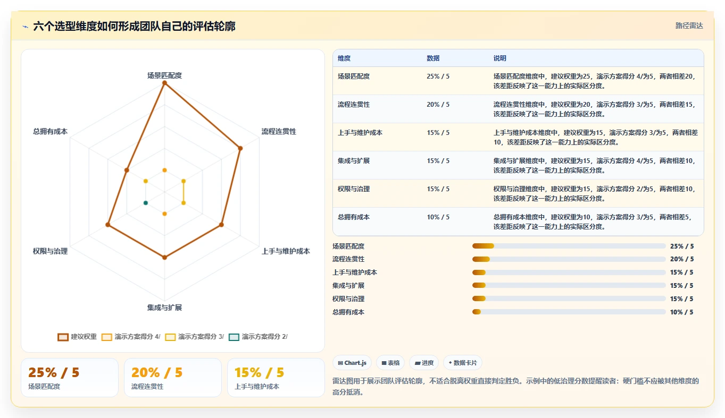
Task: Click the 总拥有成本 progress bar
Action: coord(569,312)
